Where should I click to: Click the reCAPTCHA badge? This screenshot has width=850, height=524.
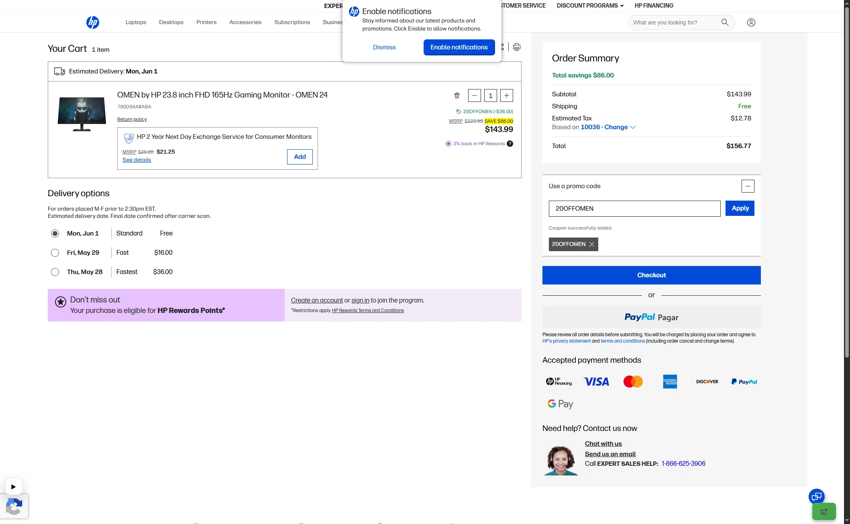pos(14,506)
